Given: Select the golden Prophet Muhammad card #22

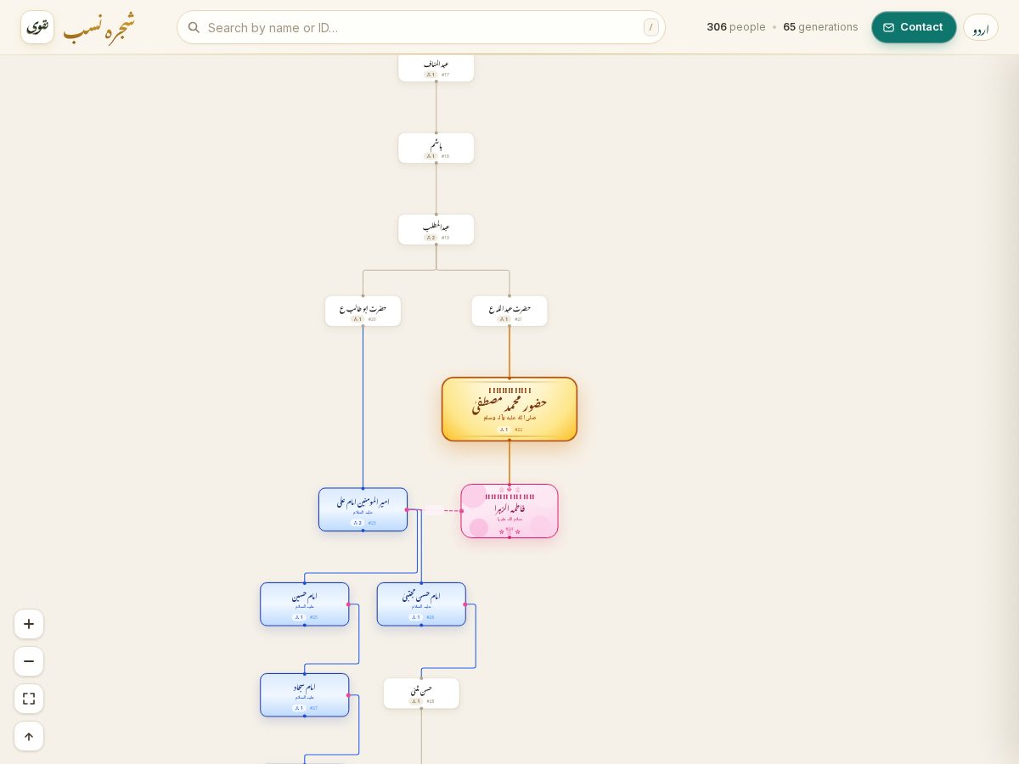Looking at the screenshot, I should click(x=509, y=409).
